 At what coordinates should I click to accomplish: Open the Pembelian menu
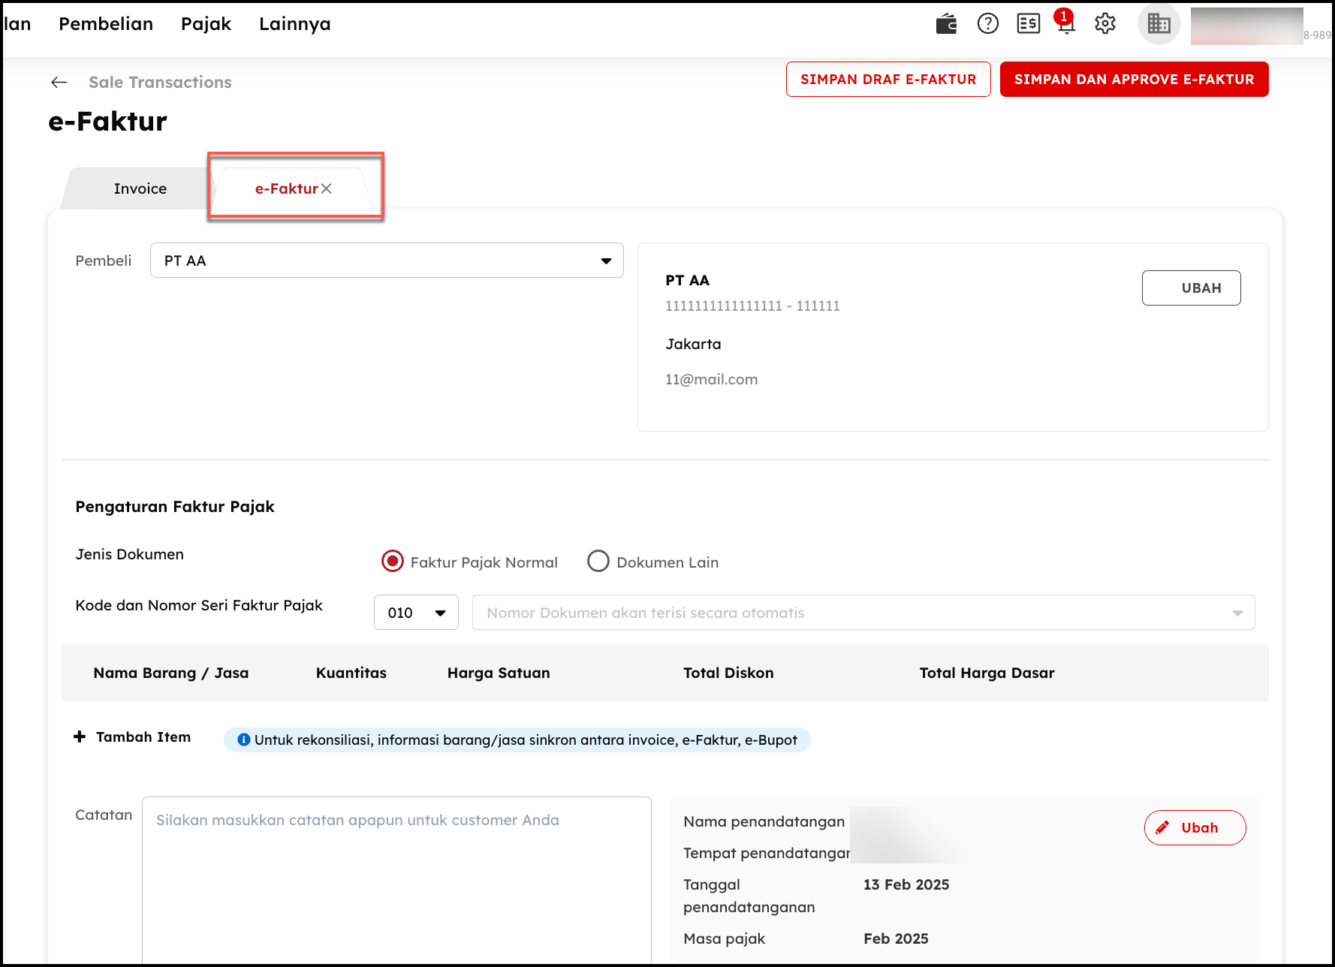pos(106,24)
